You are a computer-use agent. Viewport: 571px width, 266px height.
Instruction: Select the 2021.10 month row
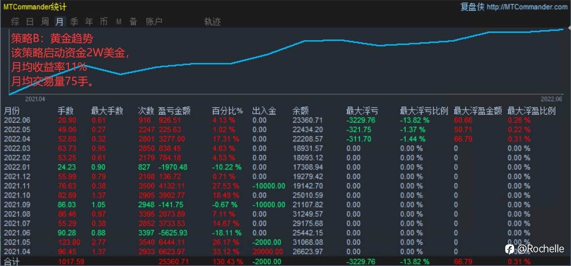285,195
